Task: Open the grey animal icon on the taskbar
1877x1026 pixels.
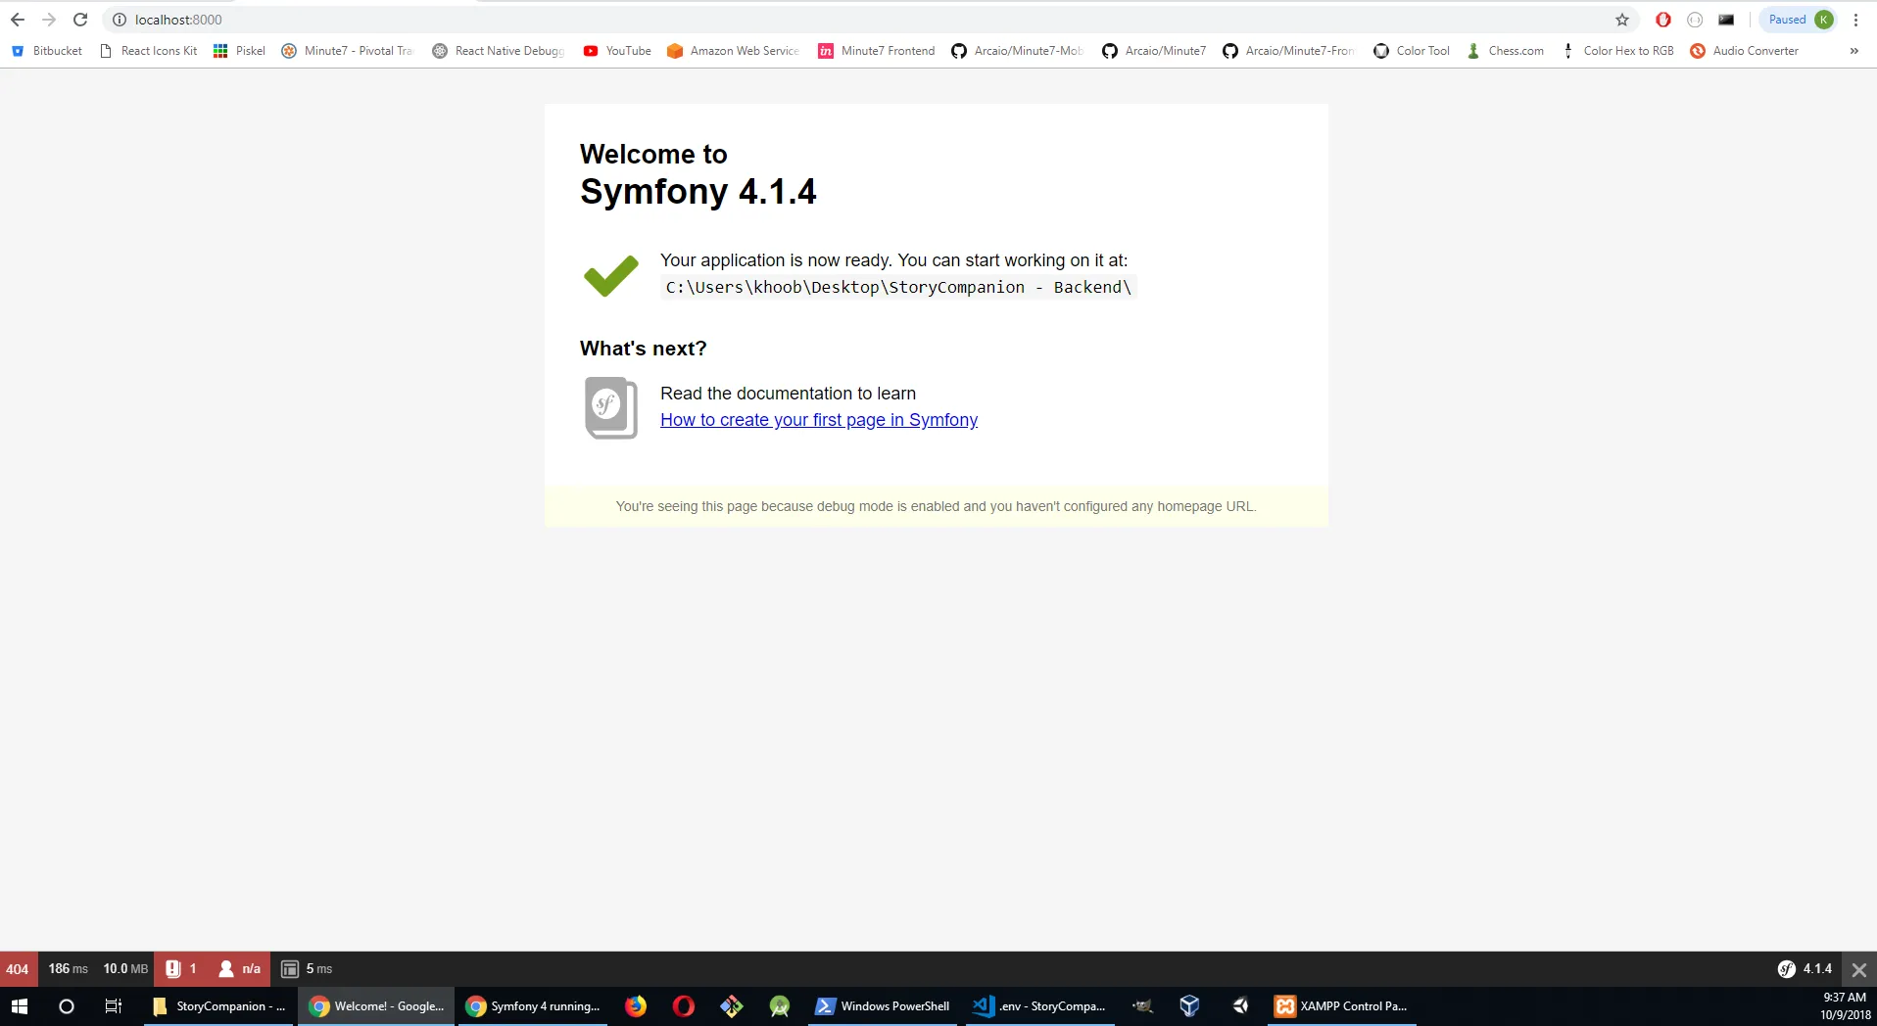Action: coord(1142,1006)
